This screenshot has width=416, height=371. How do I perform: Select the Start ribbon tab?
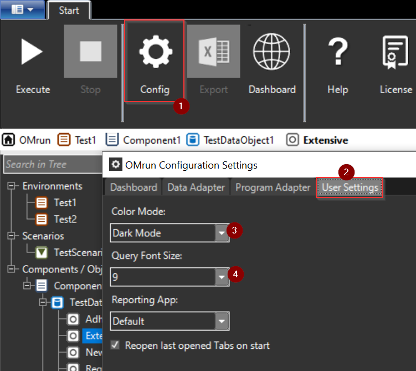(x=69, y=11)
